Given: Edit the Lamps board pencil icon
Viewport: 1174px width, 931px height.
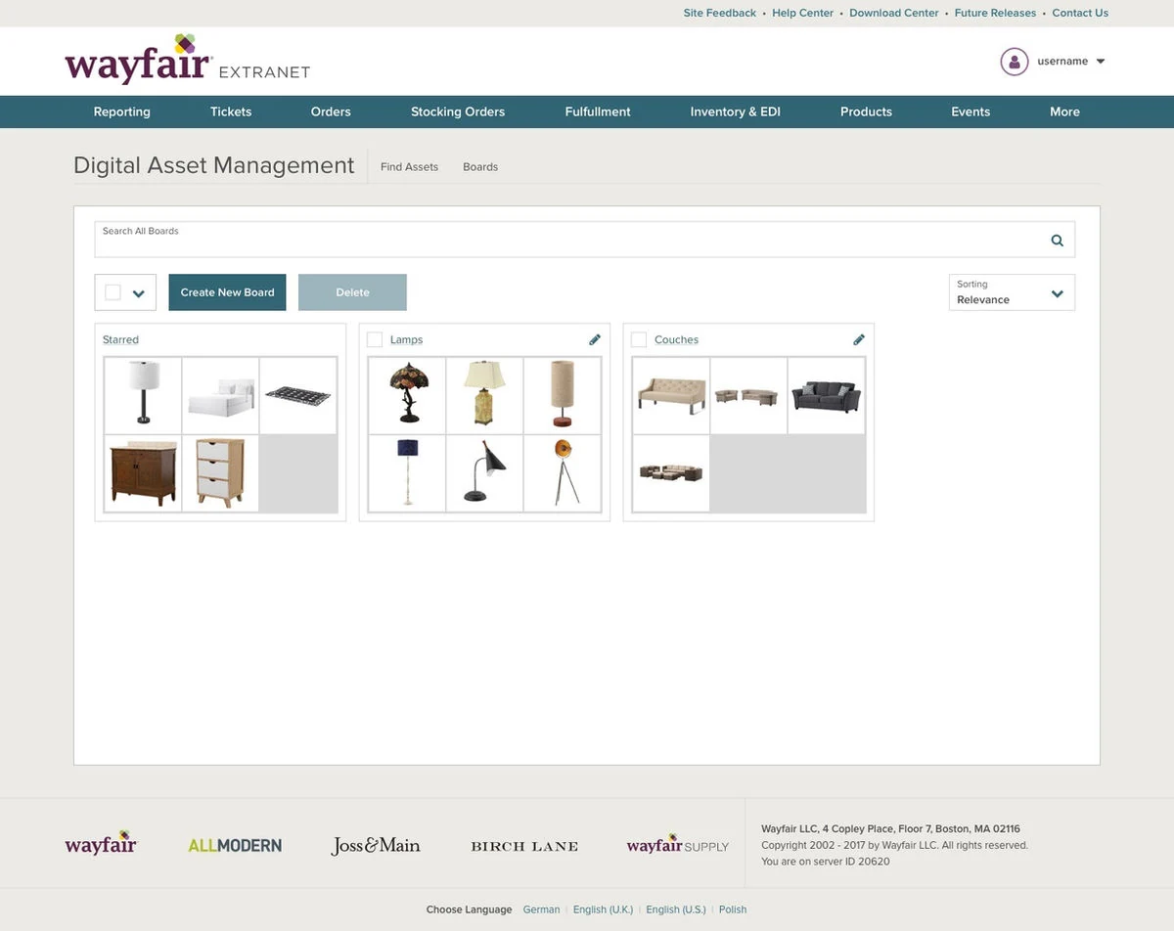Looking at the screenshot, I should point(595,339).
